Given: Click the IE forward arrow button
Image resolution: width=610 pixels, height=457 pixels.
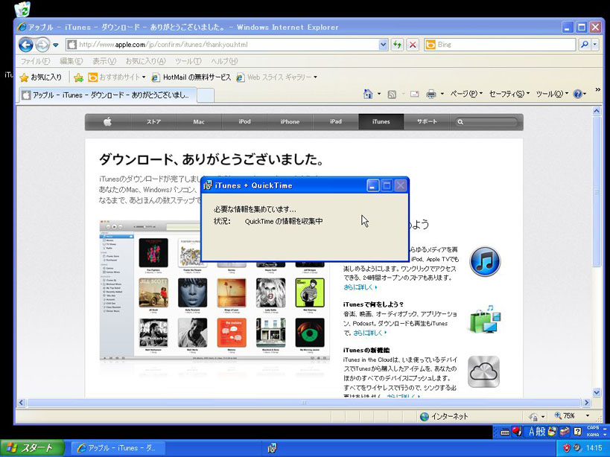Looking at the screenshot, I should click(42, 45).
